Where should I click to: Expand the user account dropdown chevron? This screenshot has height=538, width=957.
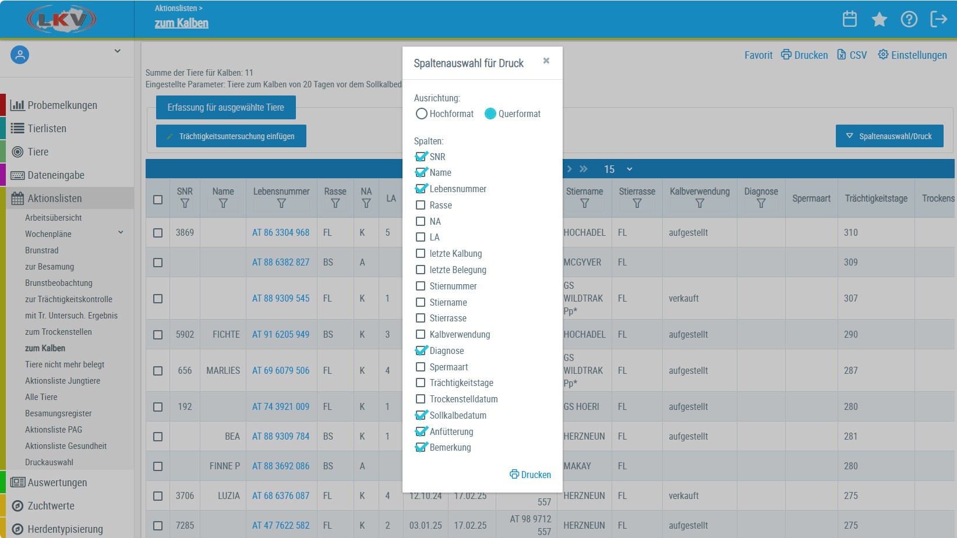click(117, 51)
